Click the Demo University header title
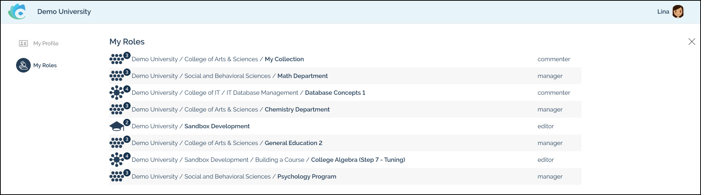This screenshot has width=701, height=195. tap(64, 12)
